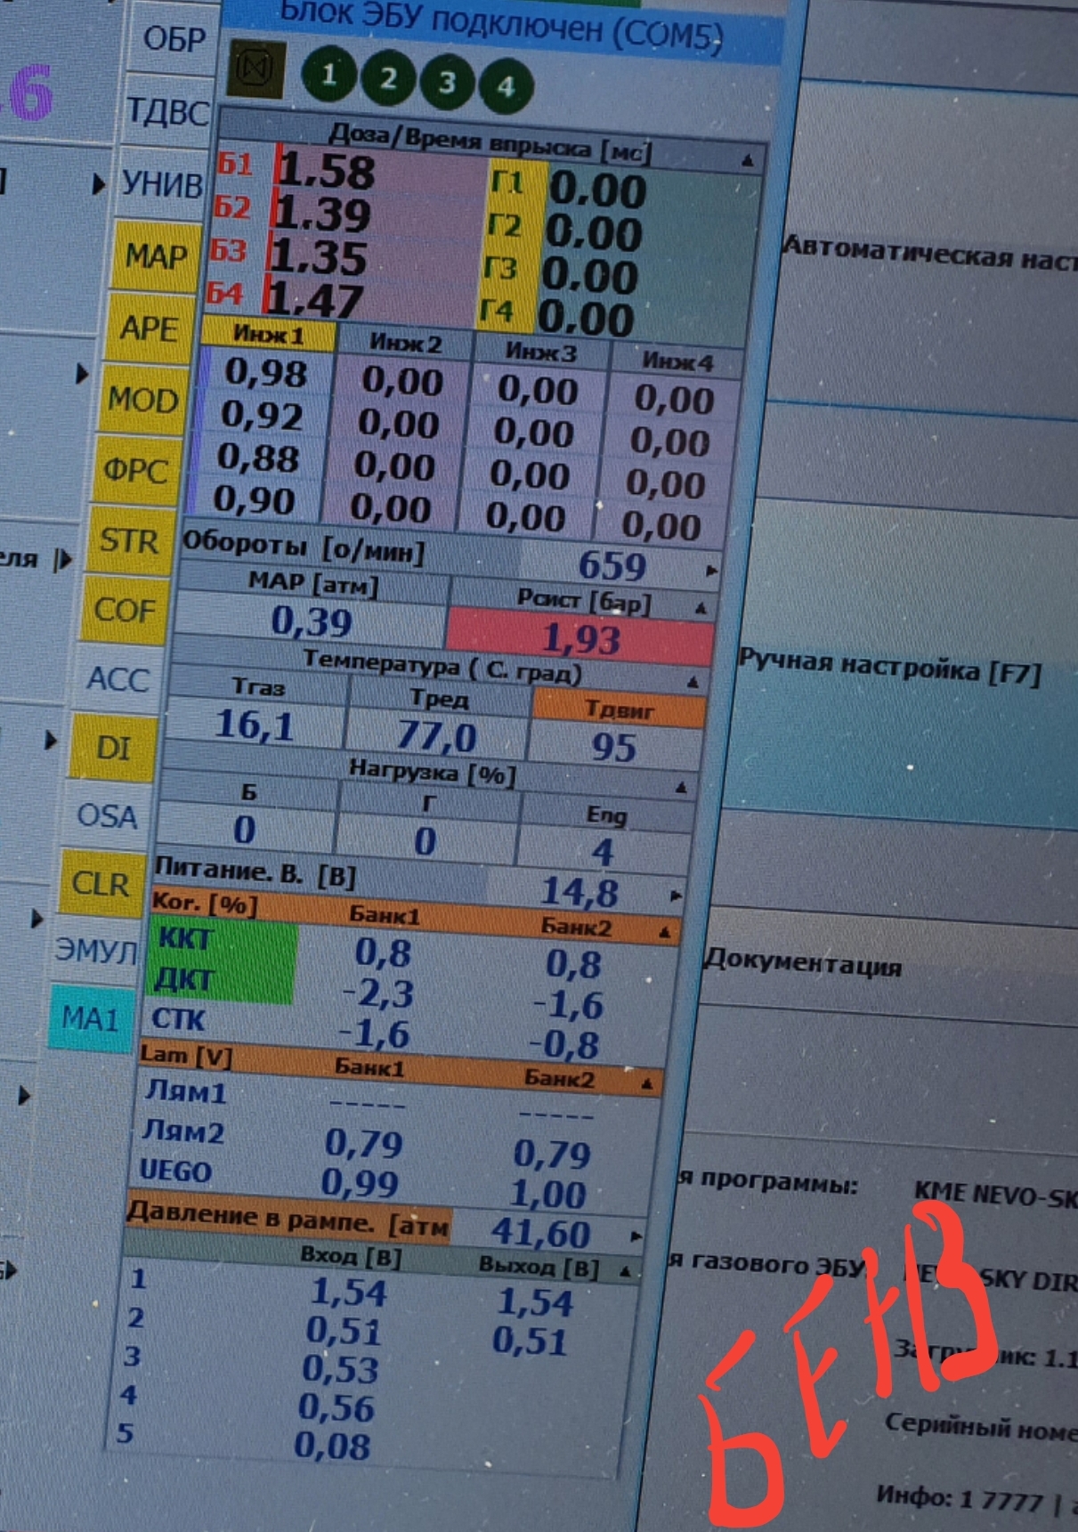The width and height of the screenshot is (1078, 1532).
Task: Select the STR sidebar button
Action: 129,540
